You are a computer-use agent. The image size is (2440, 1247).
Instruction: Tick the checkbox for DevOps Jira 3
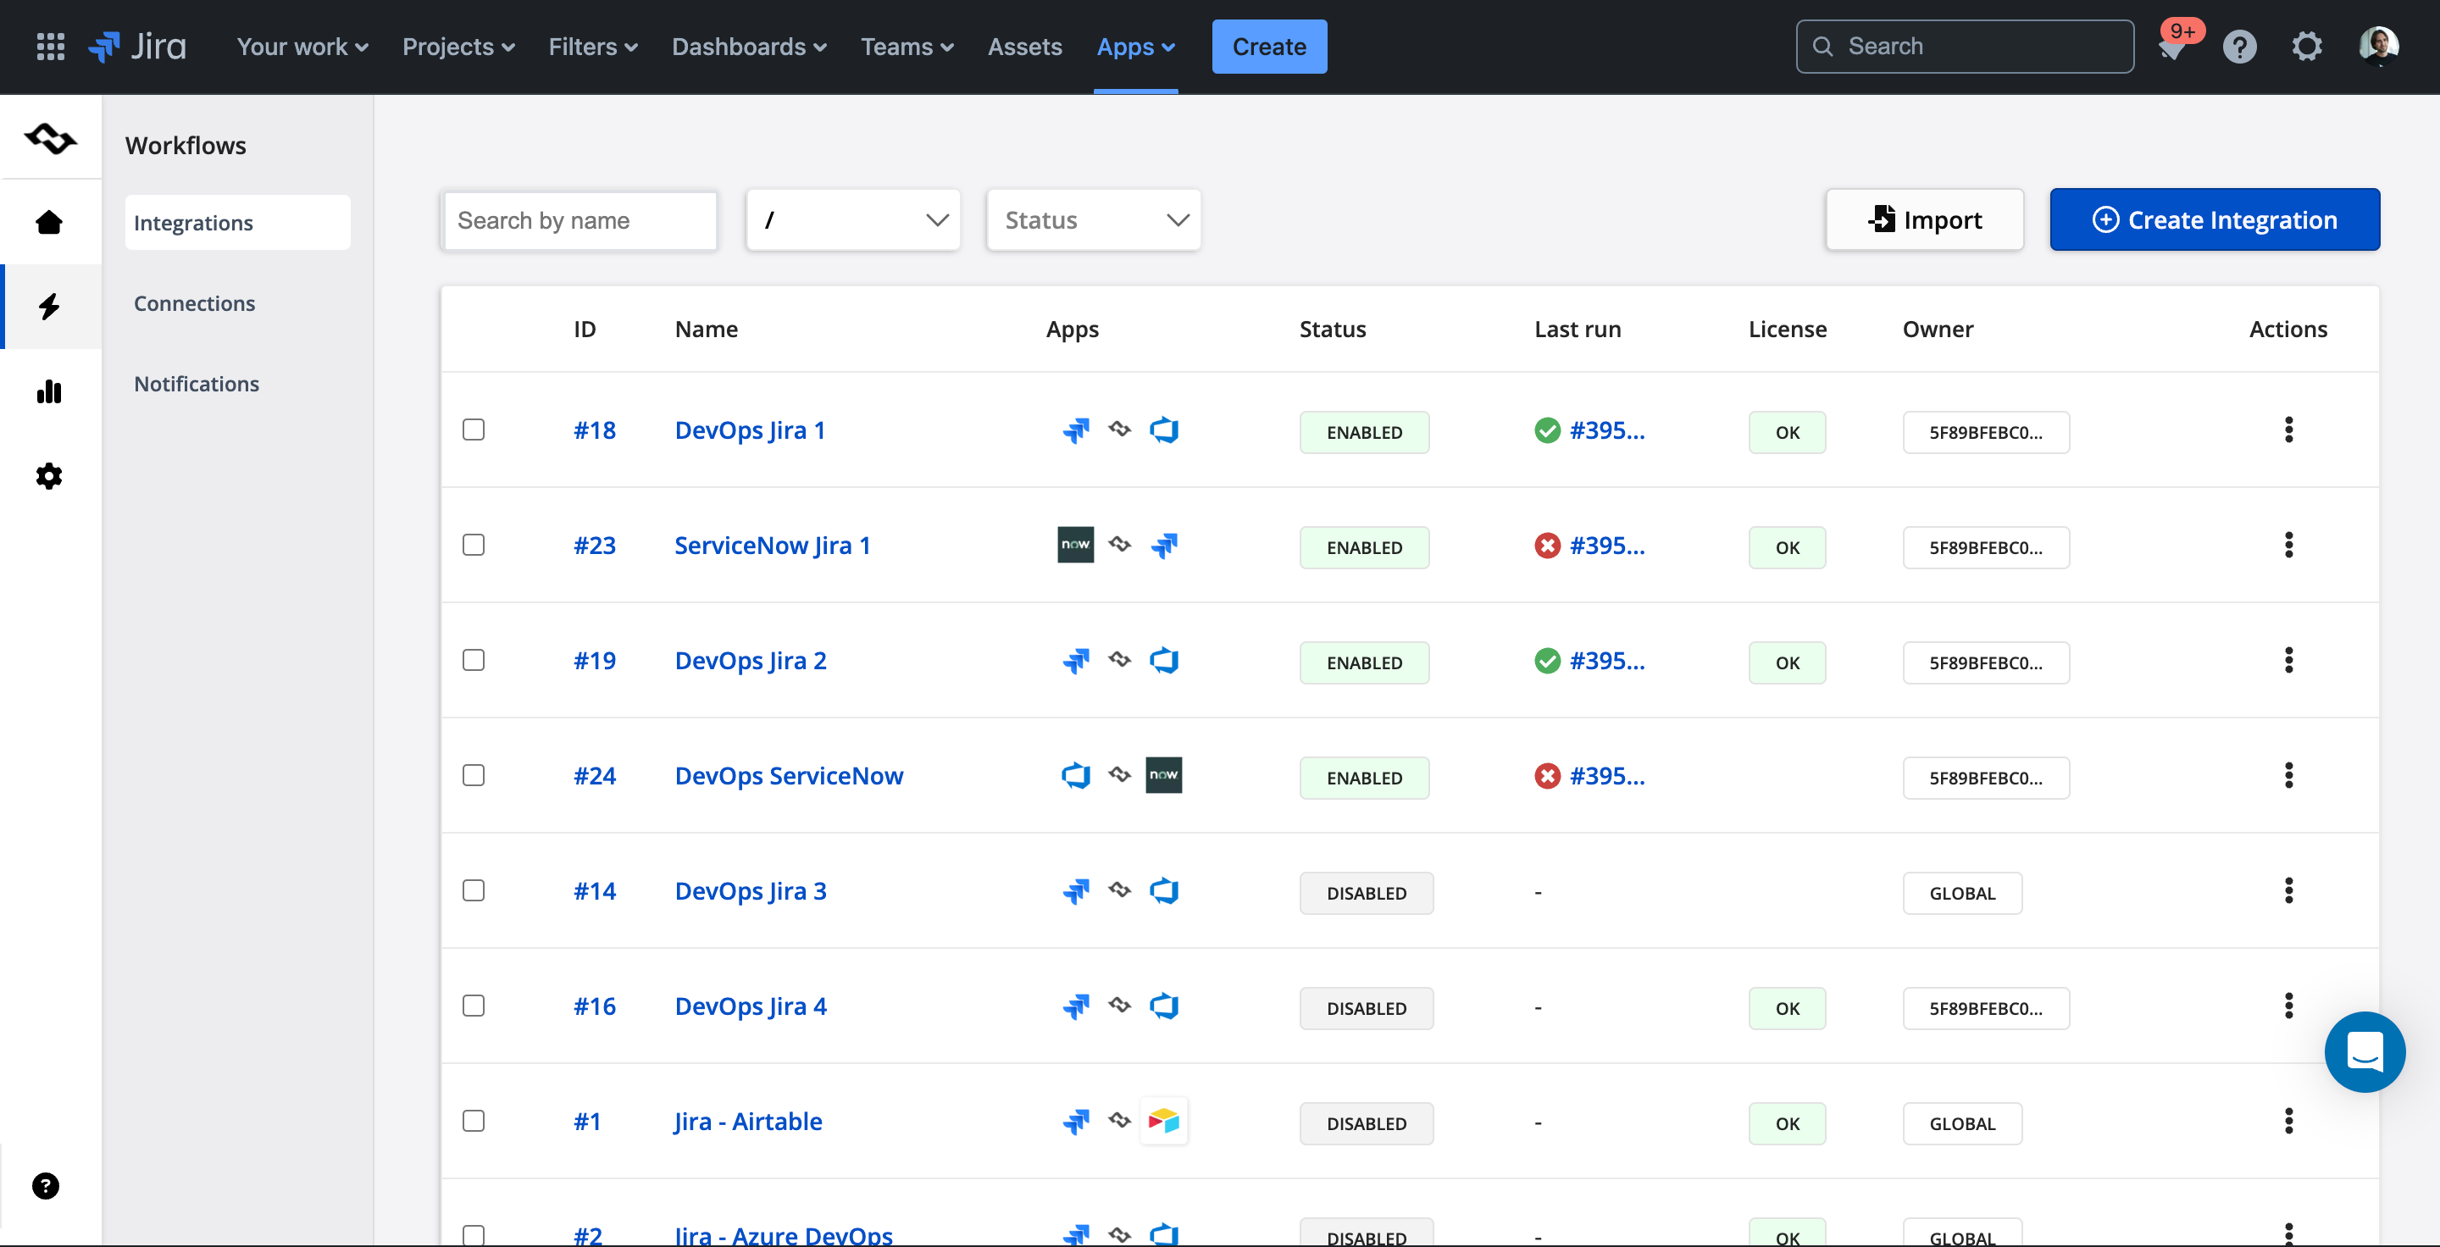click(474, 890)
